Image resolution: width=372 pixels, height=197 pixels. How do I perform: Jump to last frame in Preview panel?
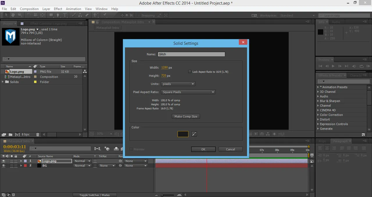click(x=346, y=66)
